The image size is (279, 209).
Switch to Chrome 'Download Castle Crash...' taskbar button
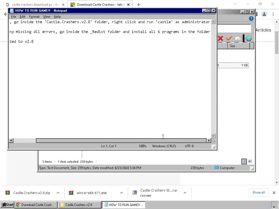coord(36,205)
